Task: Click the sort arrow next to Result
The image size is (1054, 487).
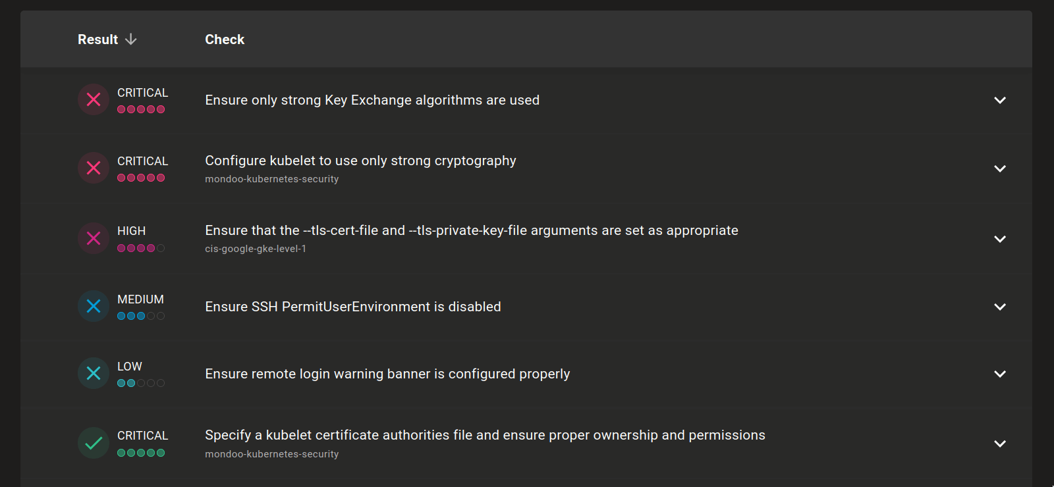Action: tap(131, 39)
